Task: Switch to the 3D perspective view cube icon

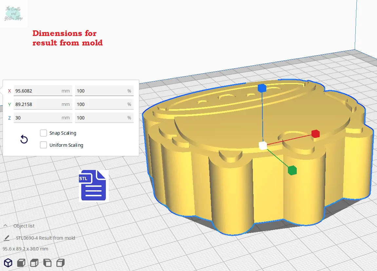Action: [8, 263]
